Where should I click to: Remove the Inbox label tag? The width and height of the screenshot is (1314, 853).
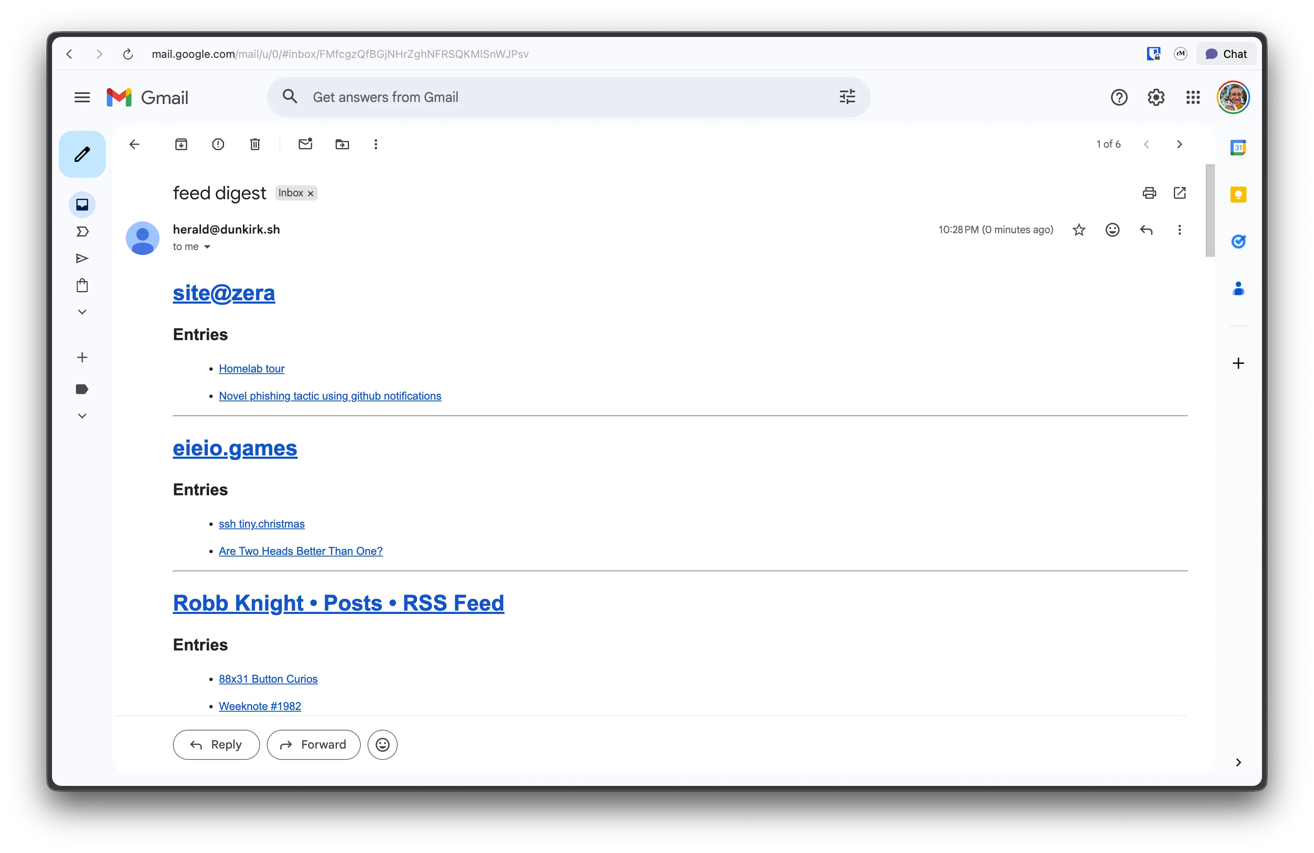[x=311, y=194]
